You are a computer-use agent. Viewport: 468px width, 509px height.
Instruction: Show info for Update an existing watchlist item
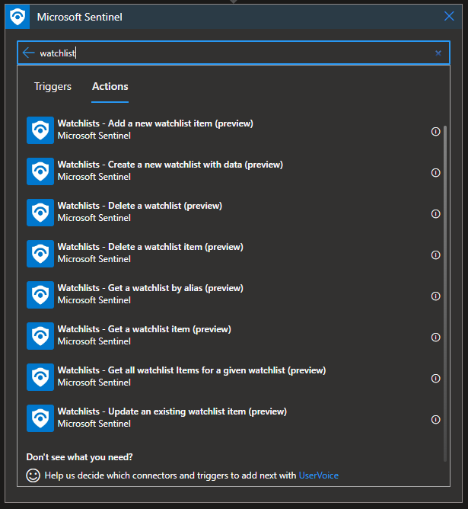tap(435, 419)
